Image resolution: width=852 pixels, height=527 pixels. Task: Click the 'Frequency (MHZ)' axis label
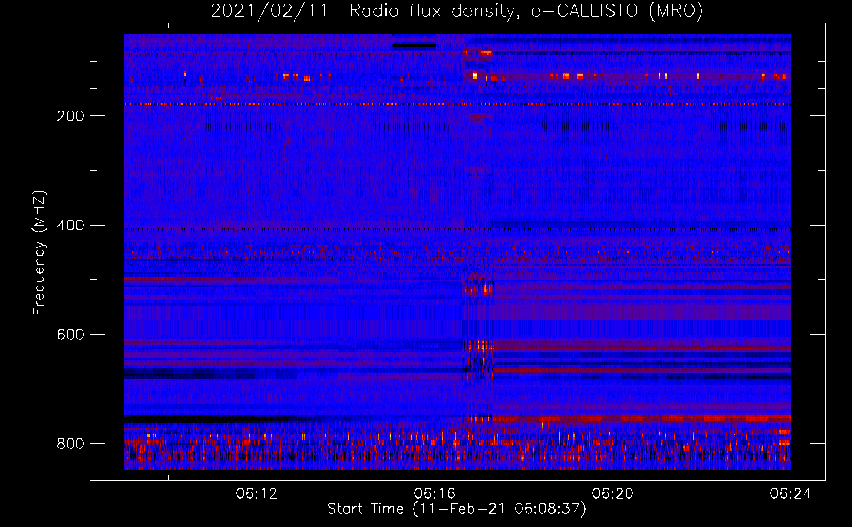tap(39, 253)
